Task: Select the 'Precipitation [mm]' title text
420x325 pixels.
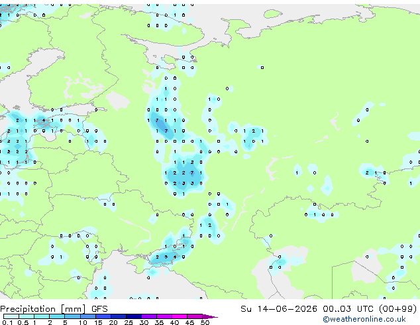Action: click(x=43, y=309)
